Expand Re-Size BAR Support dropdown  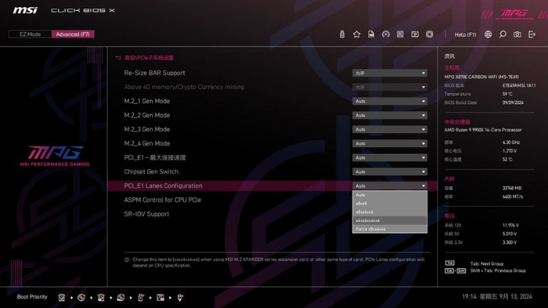click(x=390, y=73)
